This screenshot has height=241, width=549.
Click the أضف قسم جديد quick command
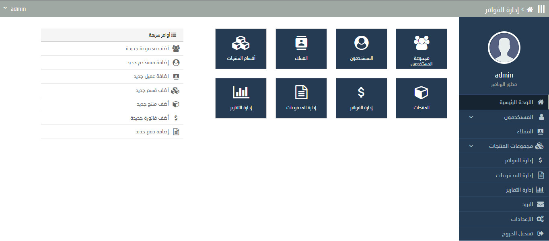pyautogui.click(x=112, y=90)
